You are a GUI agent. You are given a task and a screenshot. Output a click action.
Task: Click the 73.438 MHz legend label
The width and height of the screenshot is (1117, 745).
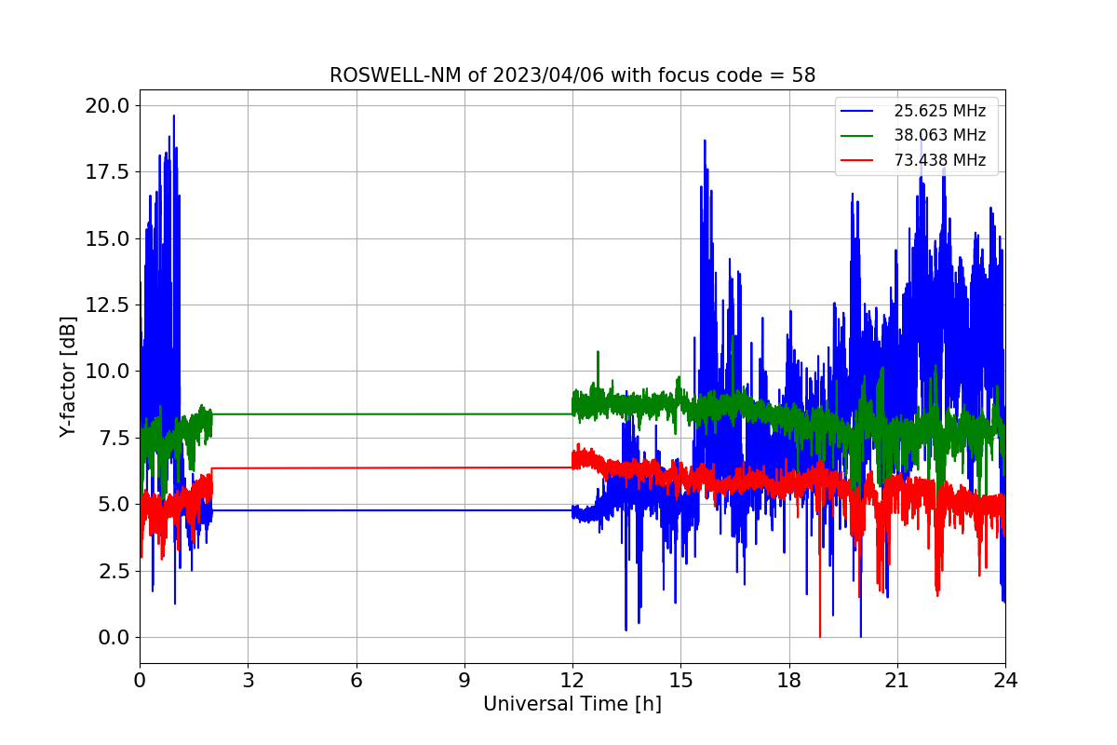(939, 160)
